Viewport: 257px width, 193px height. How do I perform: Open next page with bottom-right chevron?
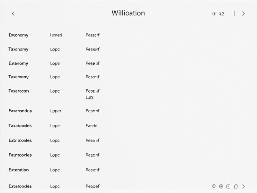[x=244, y=186]
